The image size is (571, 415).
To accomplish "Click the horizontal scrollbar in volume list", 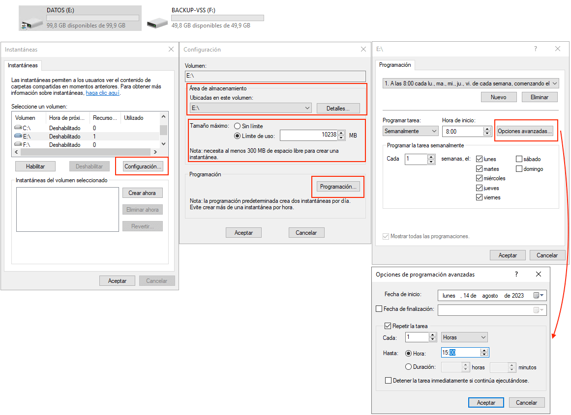I will (86, 152).
